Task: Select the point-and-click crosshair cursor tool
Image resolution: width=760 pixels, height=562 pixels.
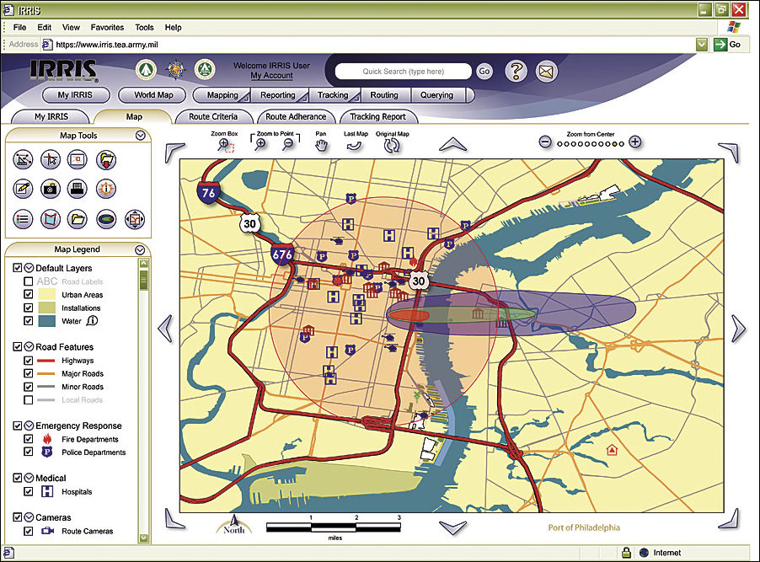Action: (x=51, y=159)
